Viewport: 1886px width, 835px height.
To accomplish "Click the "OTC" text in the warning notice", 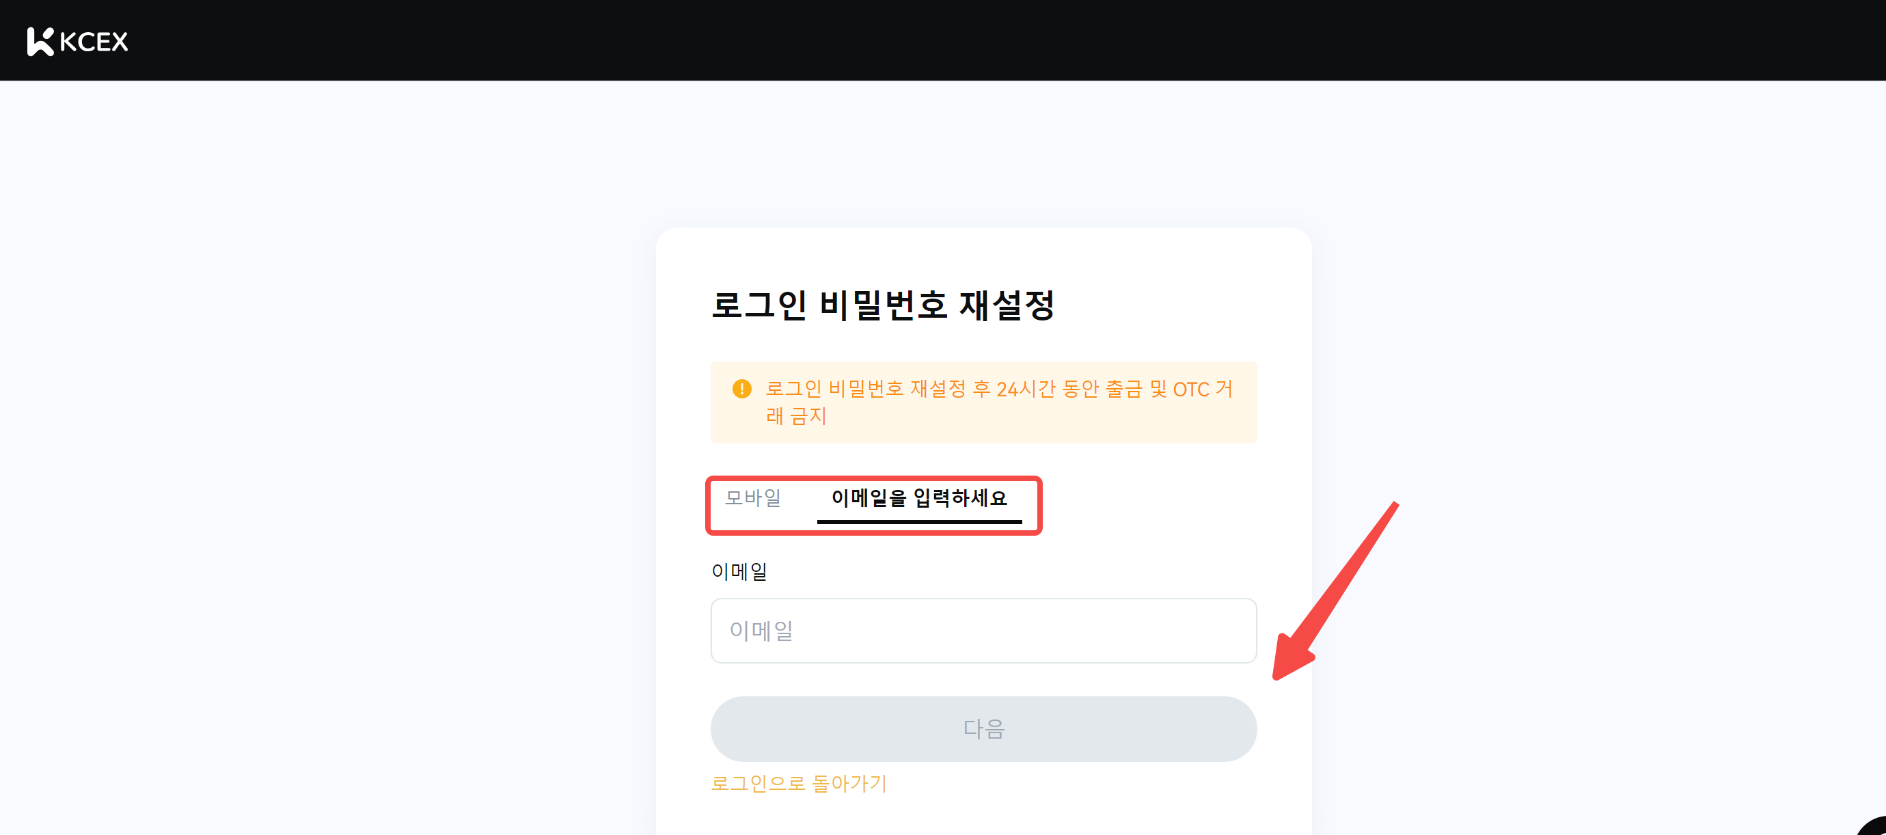I will 1190,389.
